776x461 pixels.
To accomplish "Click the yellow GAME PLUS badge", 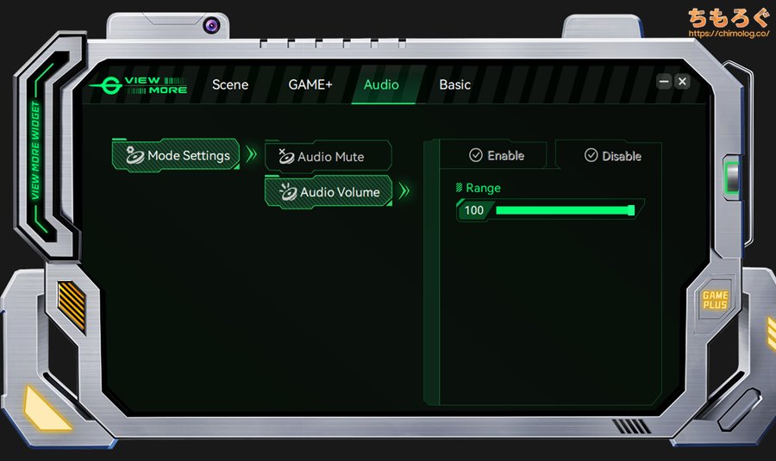I will tap(715, 301).
